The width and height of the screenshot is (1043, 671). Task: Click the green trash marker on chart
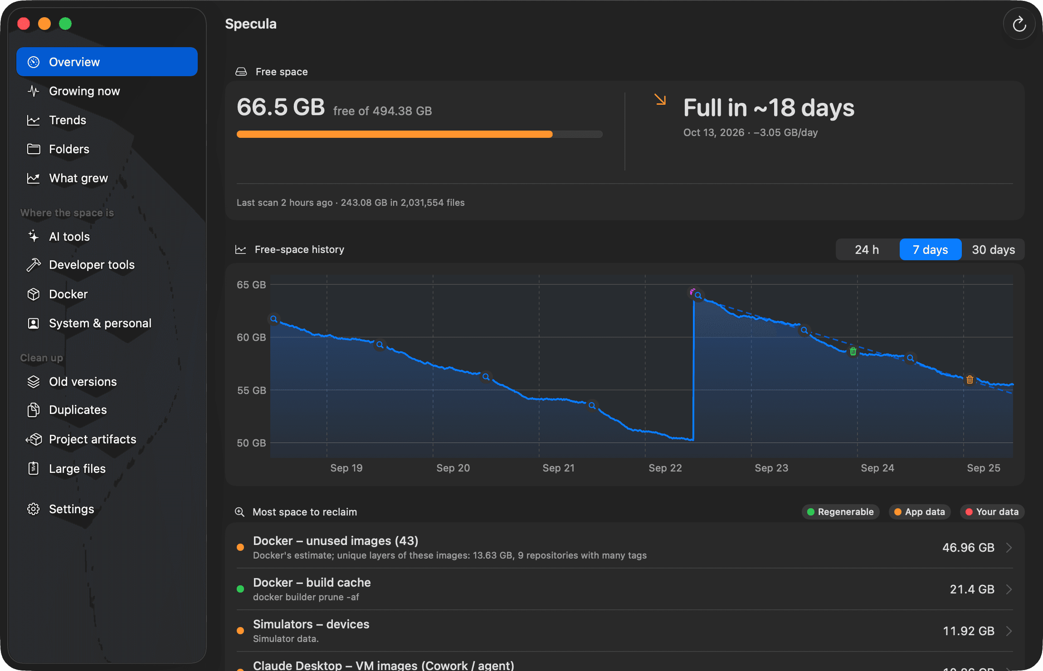point(853,351)
